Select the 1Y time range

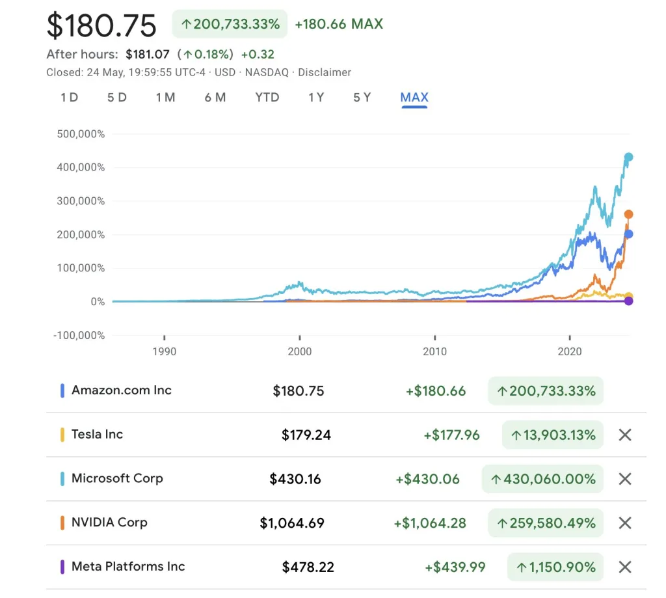[316, 98]
